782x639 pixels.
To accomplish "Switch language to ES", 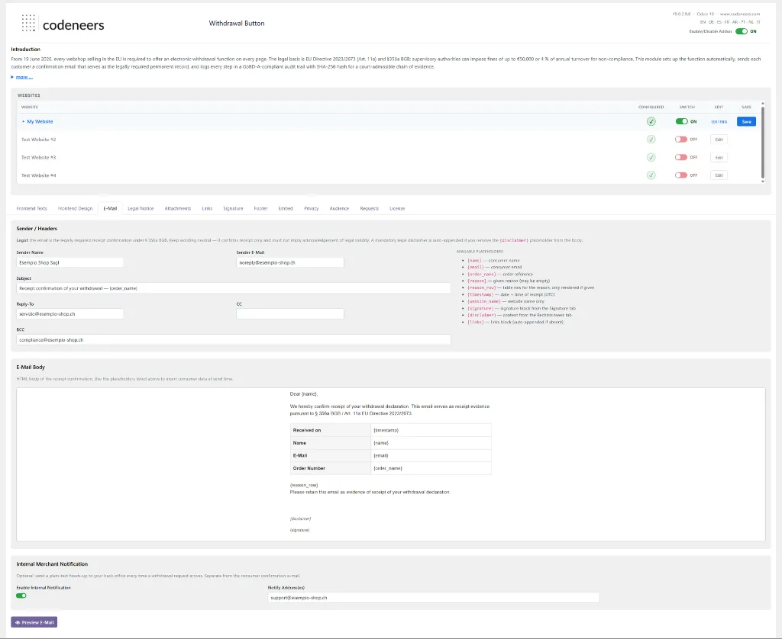I will 719,22.
